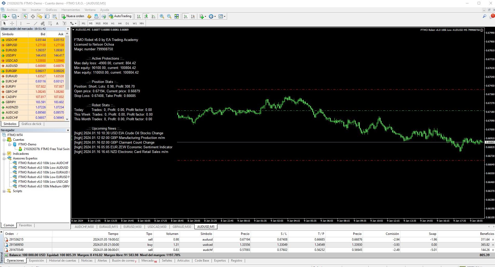495x267 pixels.
Task: Open the Ayuda menu
Action: pos(105,10)
